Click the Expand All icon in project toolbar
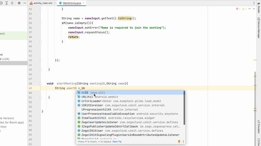This screenshot has width=261, height=146. pyautogui.click(x=7, y=3)
